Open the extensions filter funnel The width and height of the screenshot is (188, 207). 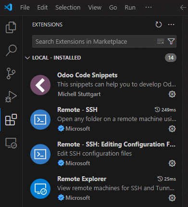click(171, 41)
